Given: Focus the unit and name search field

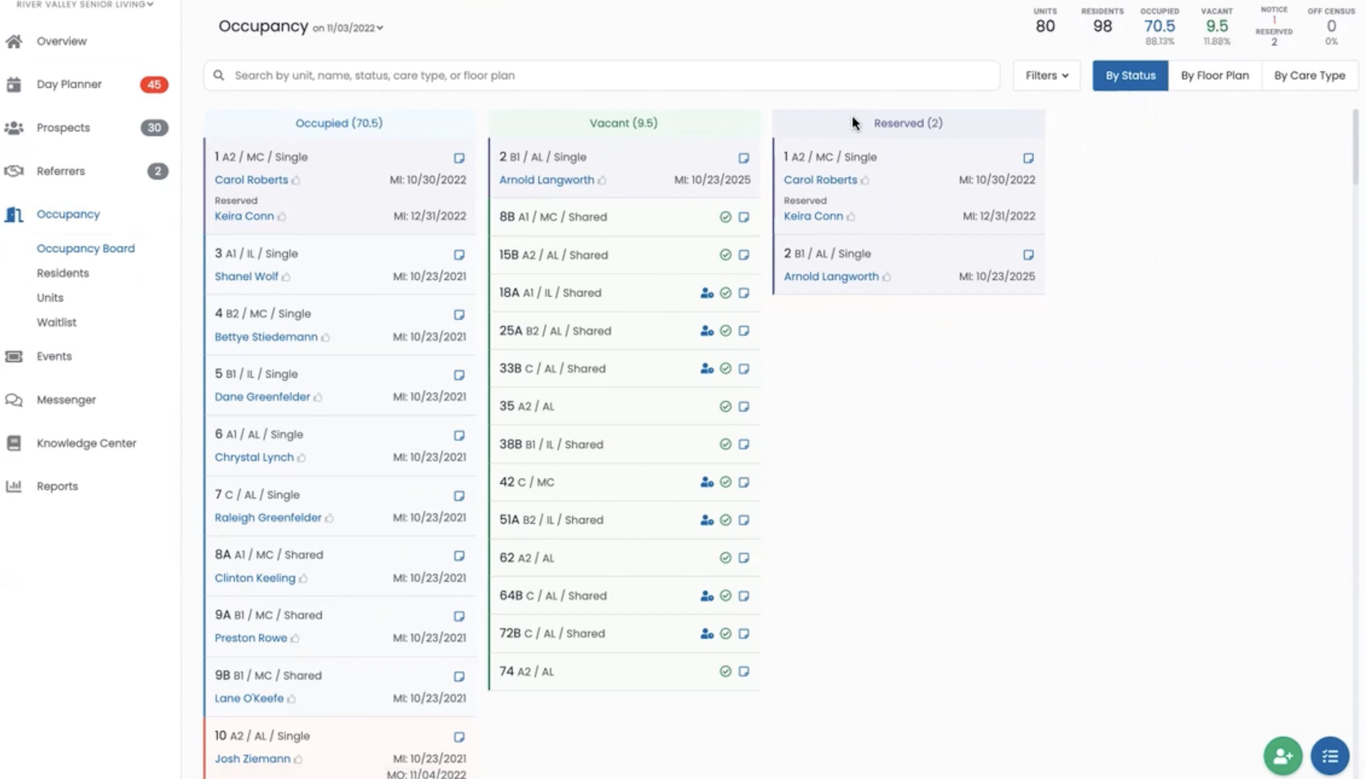Looking at the screenshot, I should pos(601,76).
